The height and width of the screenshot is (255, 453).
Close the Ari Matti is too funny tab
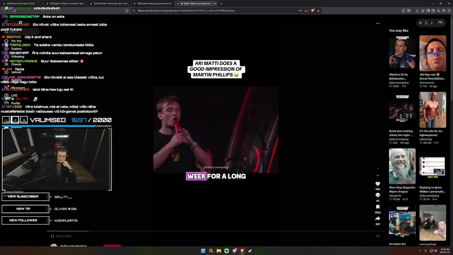[214, 4]
